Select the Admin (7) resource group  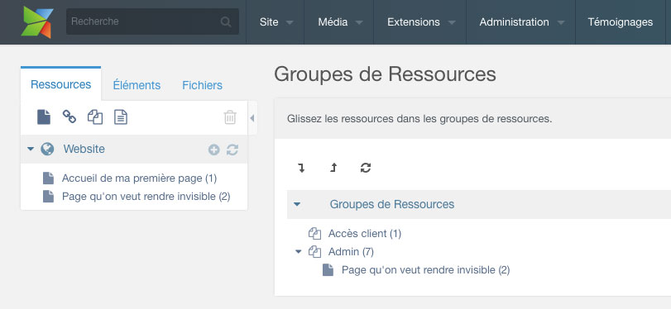(x=351, y=252)
